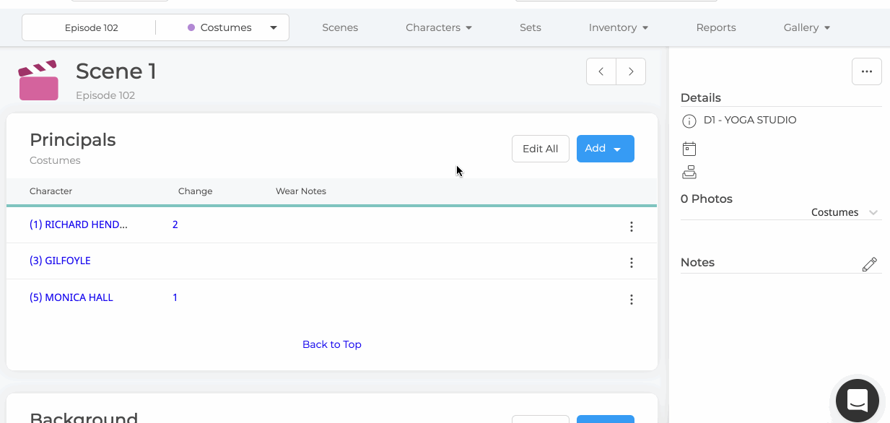Open change 2 for Richard Hendricks
The height and width of the screenshot is (423, 890).
tap(175, 224)
